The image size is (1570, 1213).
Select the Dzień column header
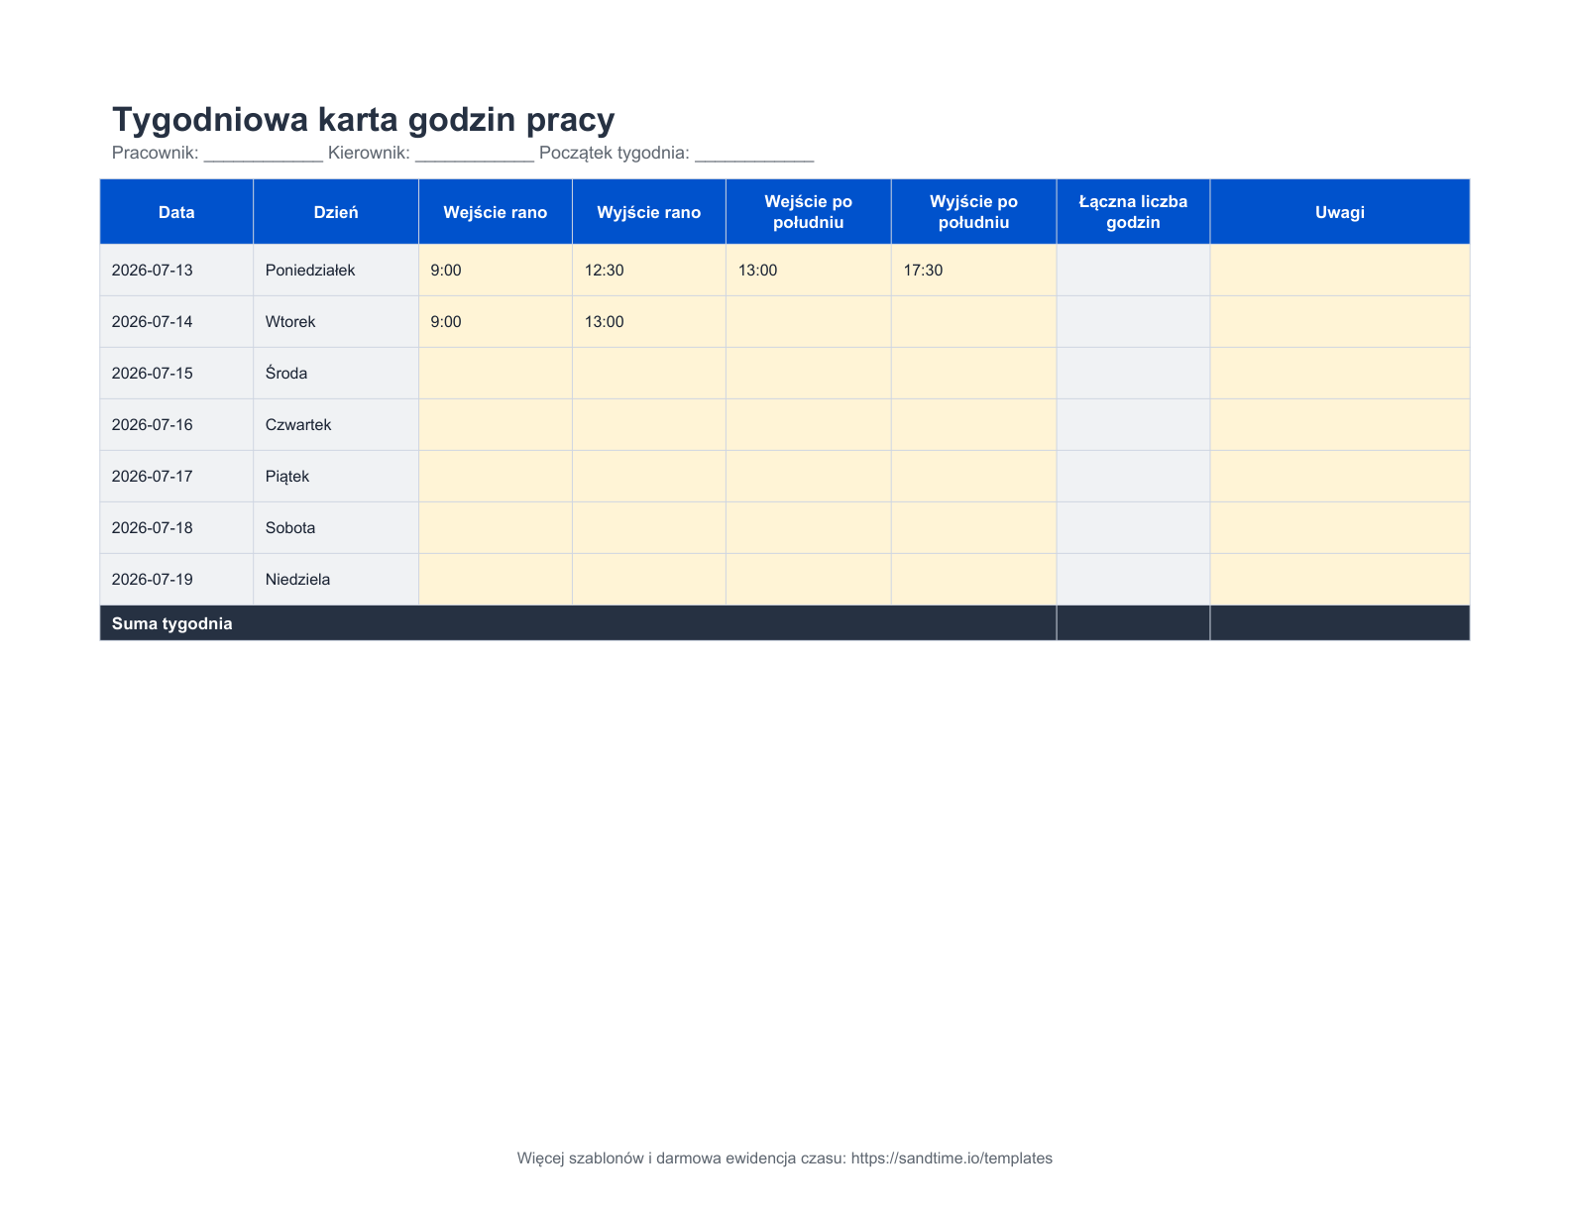tap(336, 212)
